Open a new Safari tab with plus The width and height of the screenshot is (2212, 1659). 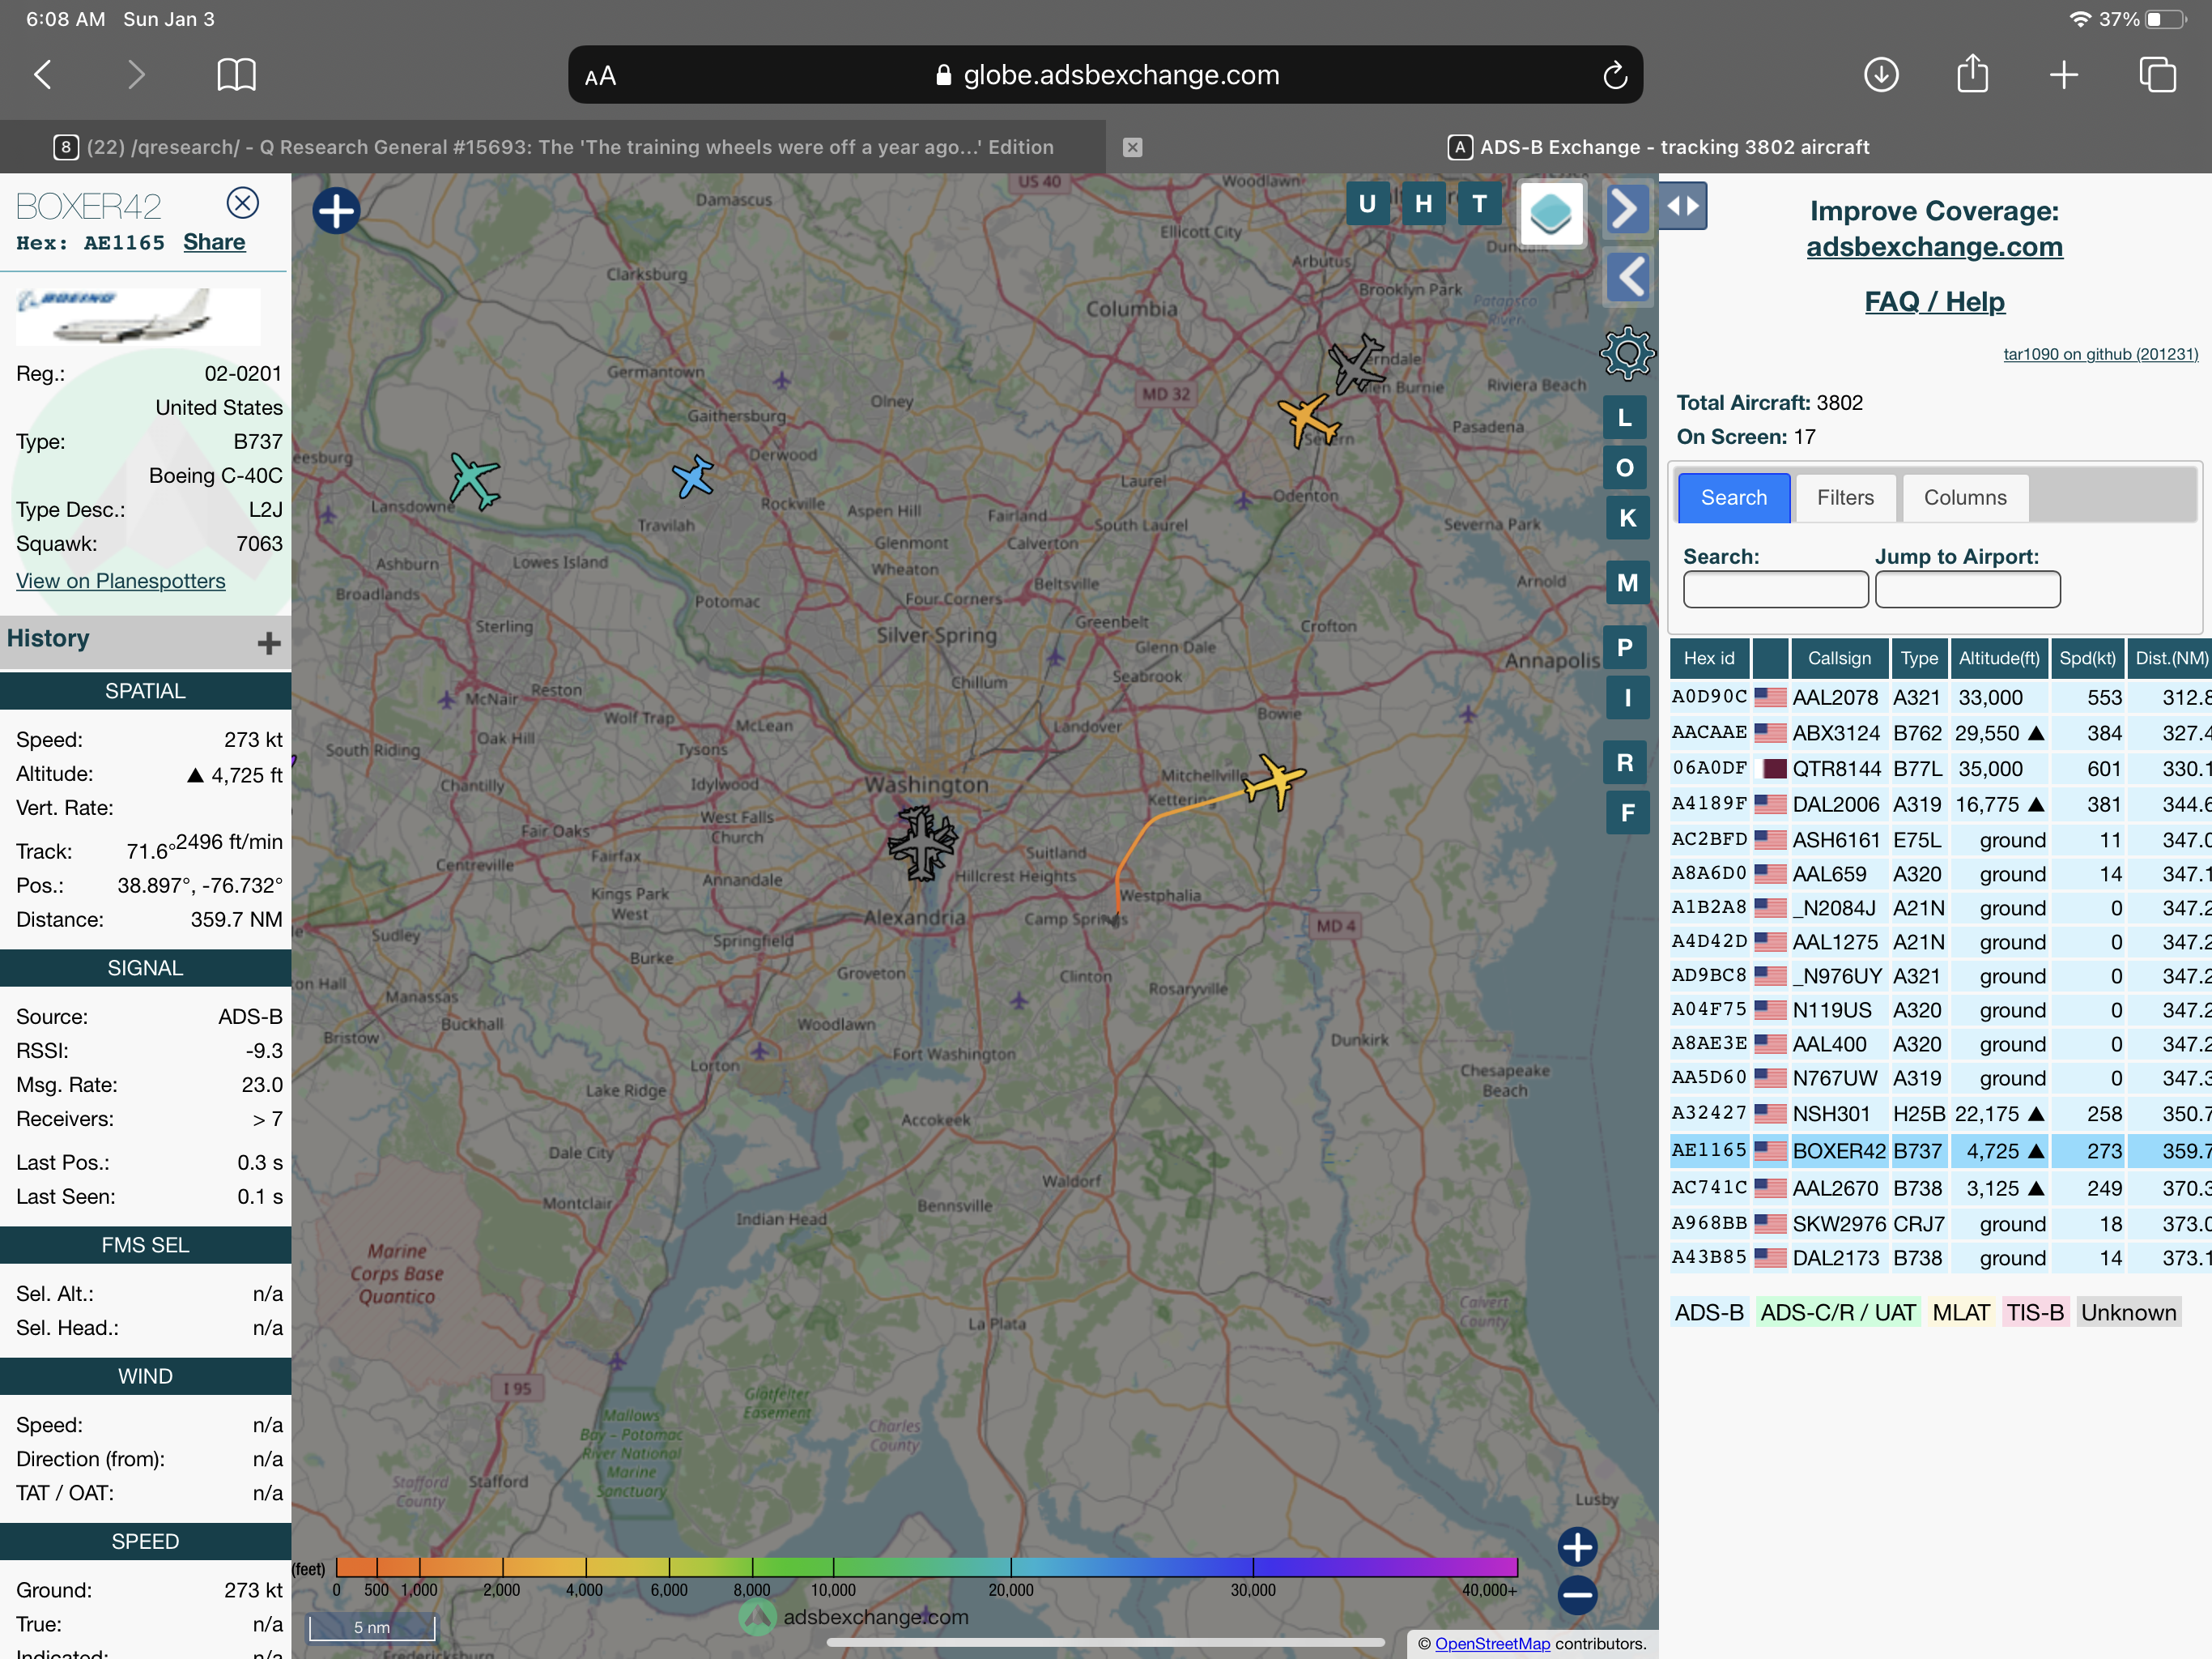(x=2063, y=74)
